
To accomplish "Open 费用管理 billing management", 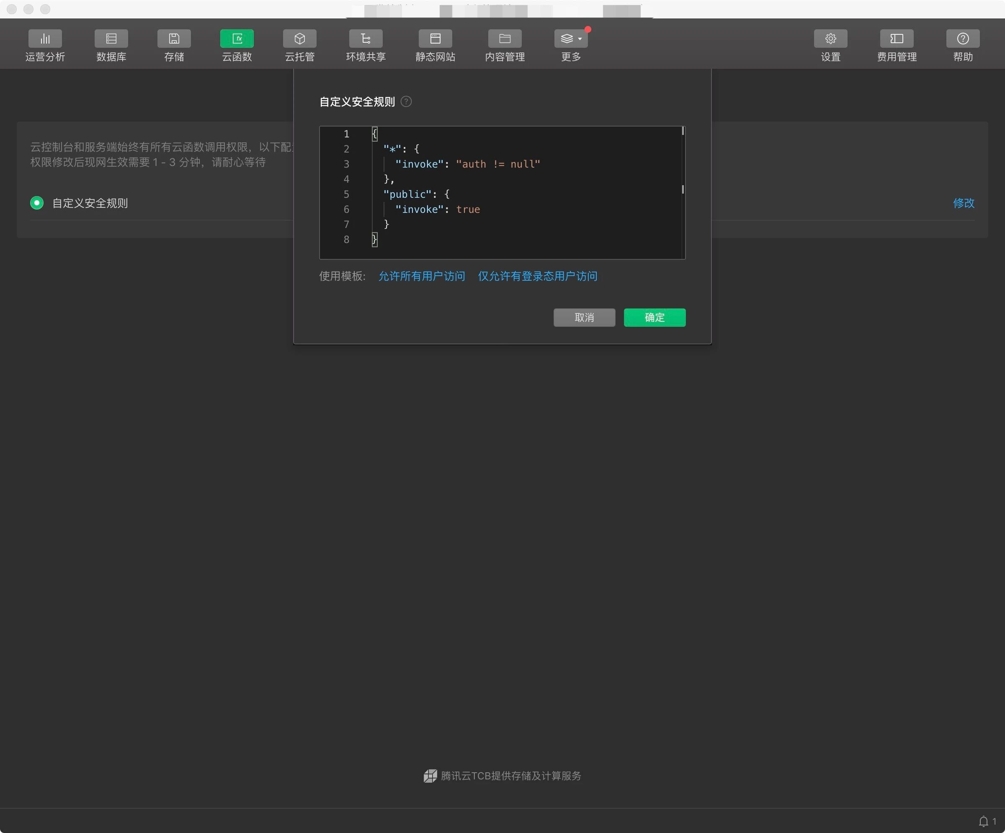I will [897, 39].
